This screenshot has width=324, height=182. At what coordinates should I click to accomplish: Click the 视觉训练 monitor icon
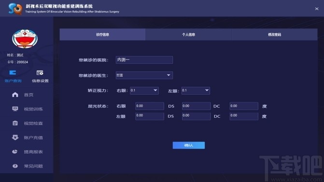coord(15,109)
